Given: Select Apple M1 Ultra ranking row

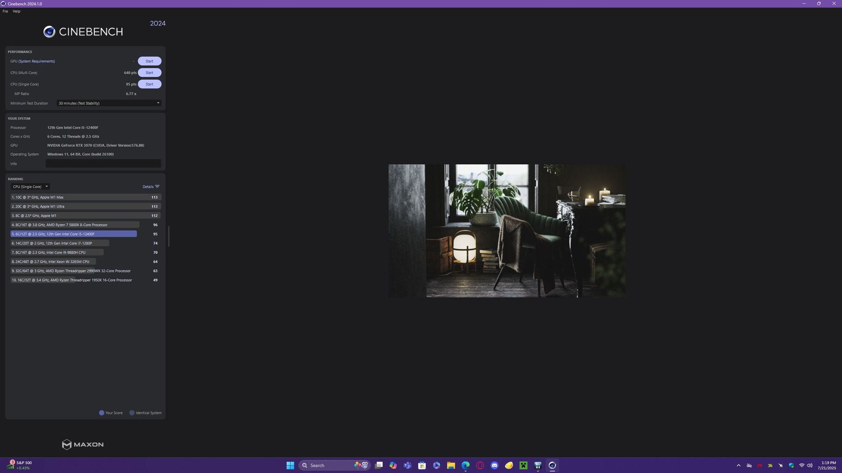Looking at the screenshot, I should click(x=86, y=206).
